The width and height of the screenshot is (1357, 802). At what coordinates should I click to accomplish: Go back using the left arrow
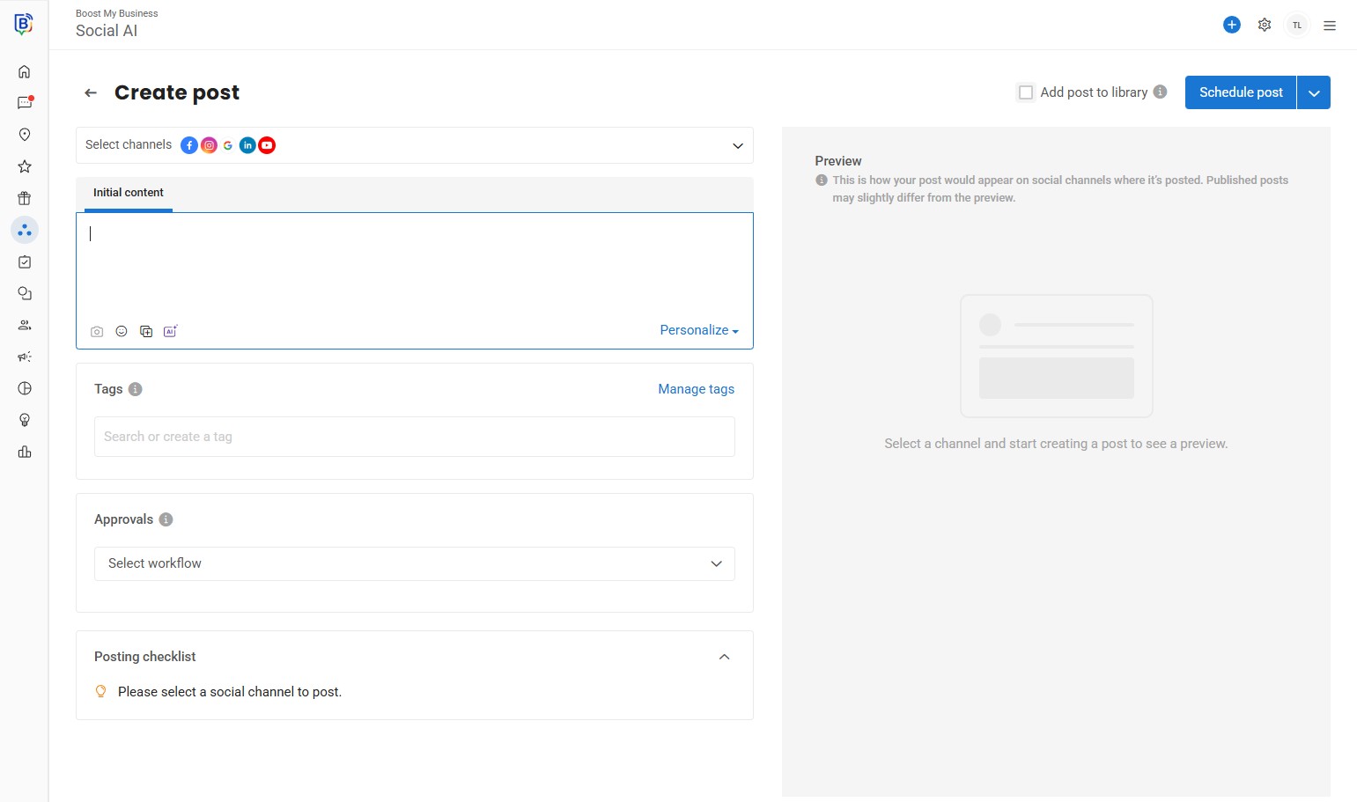pyautogui.click(x=91, y=92)
